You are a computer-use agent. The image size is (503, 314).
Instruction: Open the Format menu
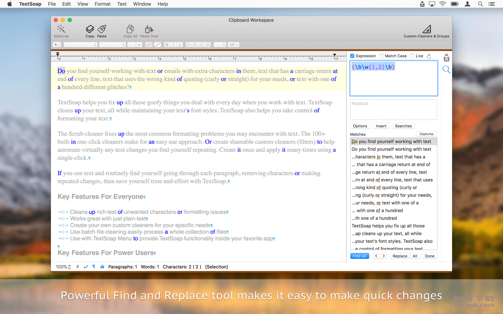tap(103, 4)
